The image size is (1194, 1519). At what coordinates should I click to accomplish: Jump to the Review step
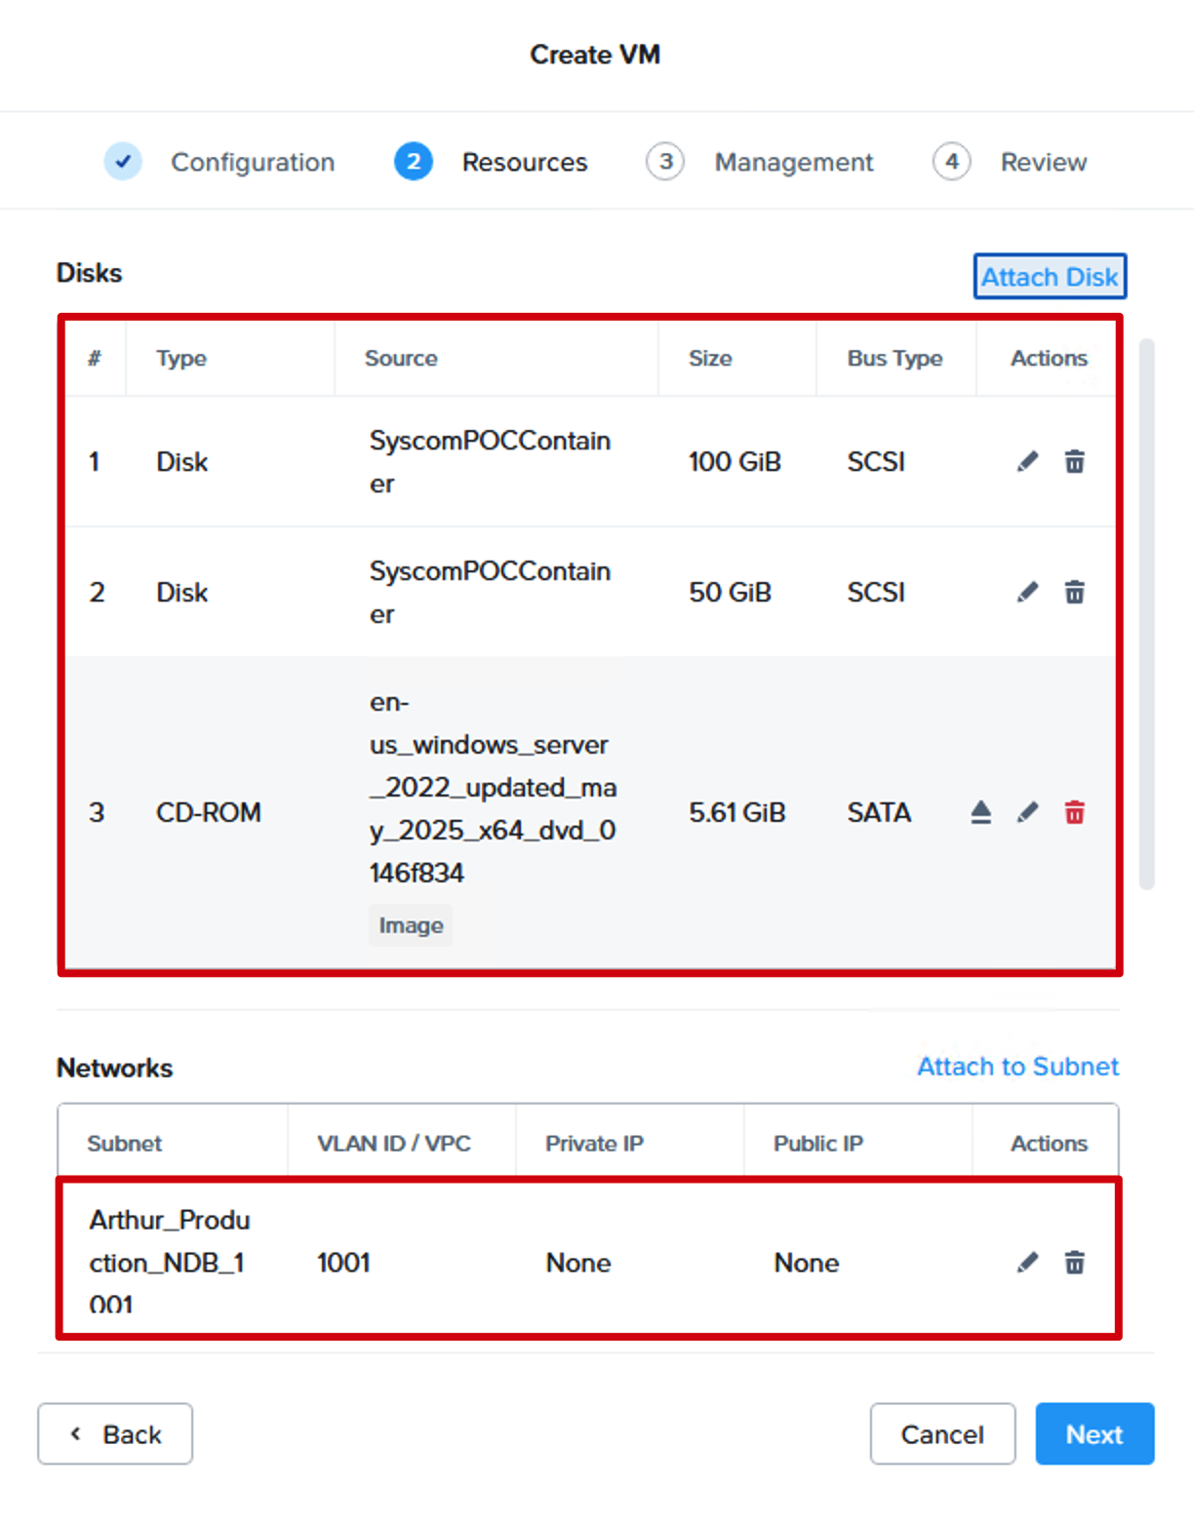[x=1044, y=162]
